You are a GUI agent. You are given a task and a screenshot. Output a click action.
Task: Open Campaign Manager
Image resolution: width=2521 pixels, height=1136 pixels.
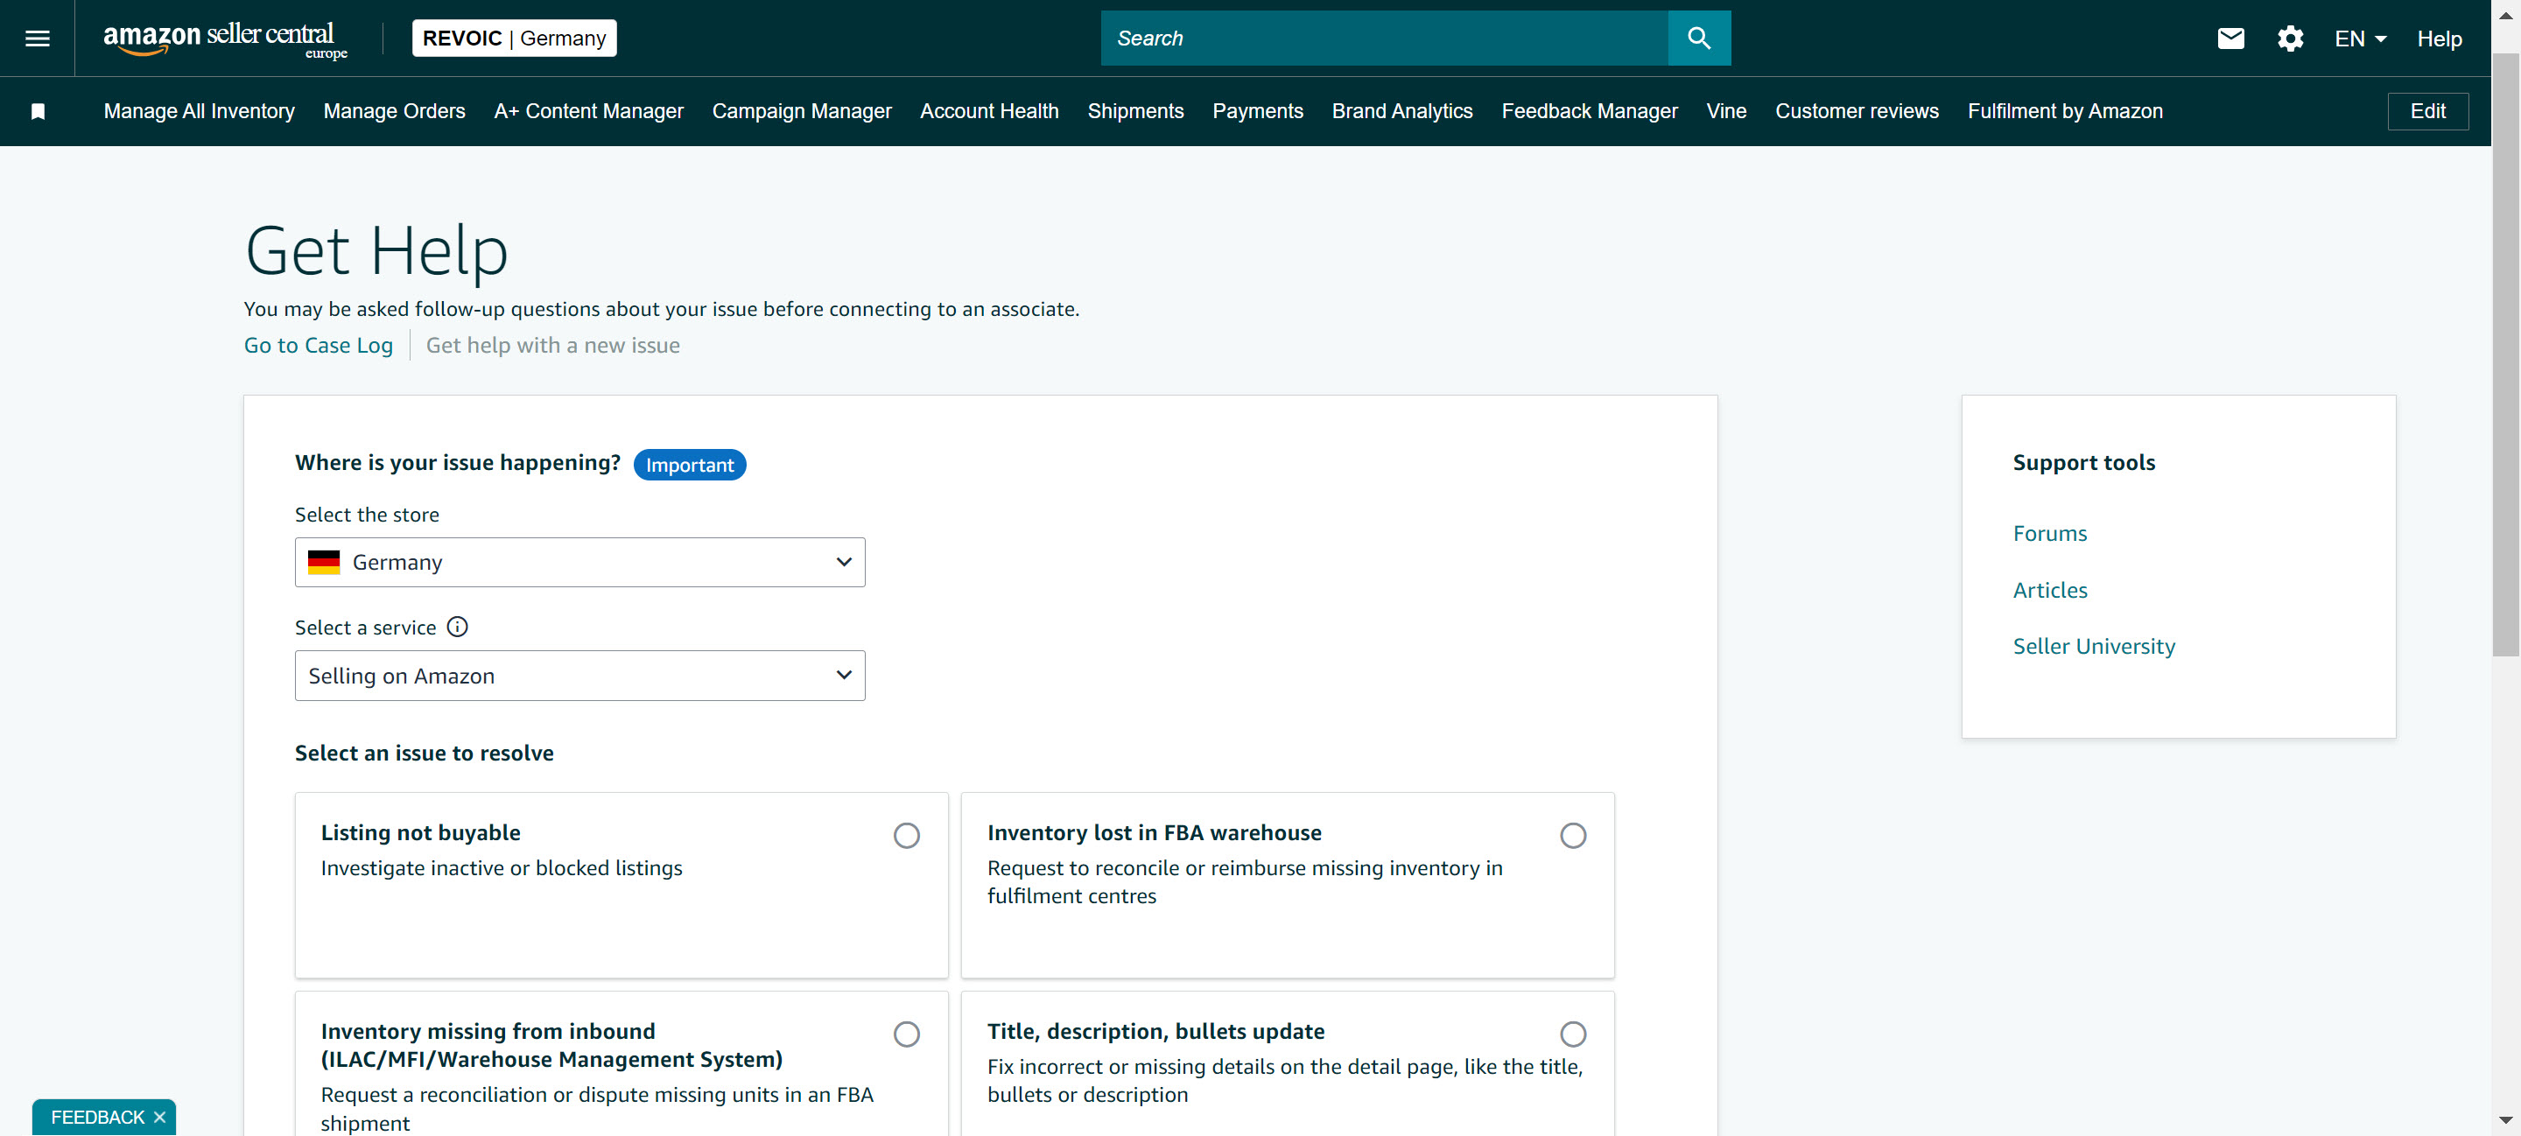tap(802, 111)
